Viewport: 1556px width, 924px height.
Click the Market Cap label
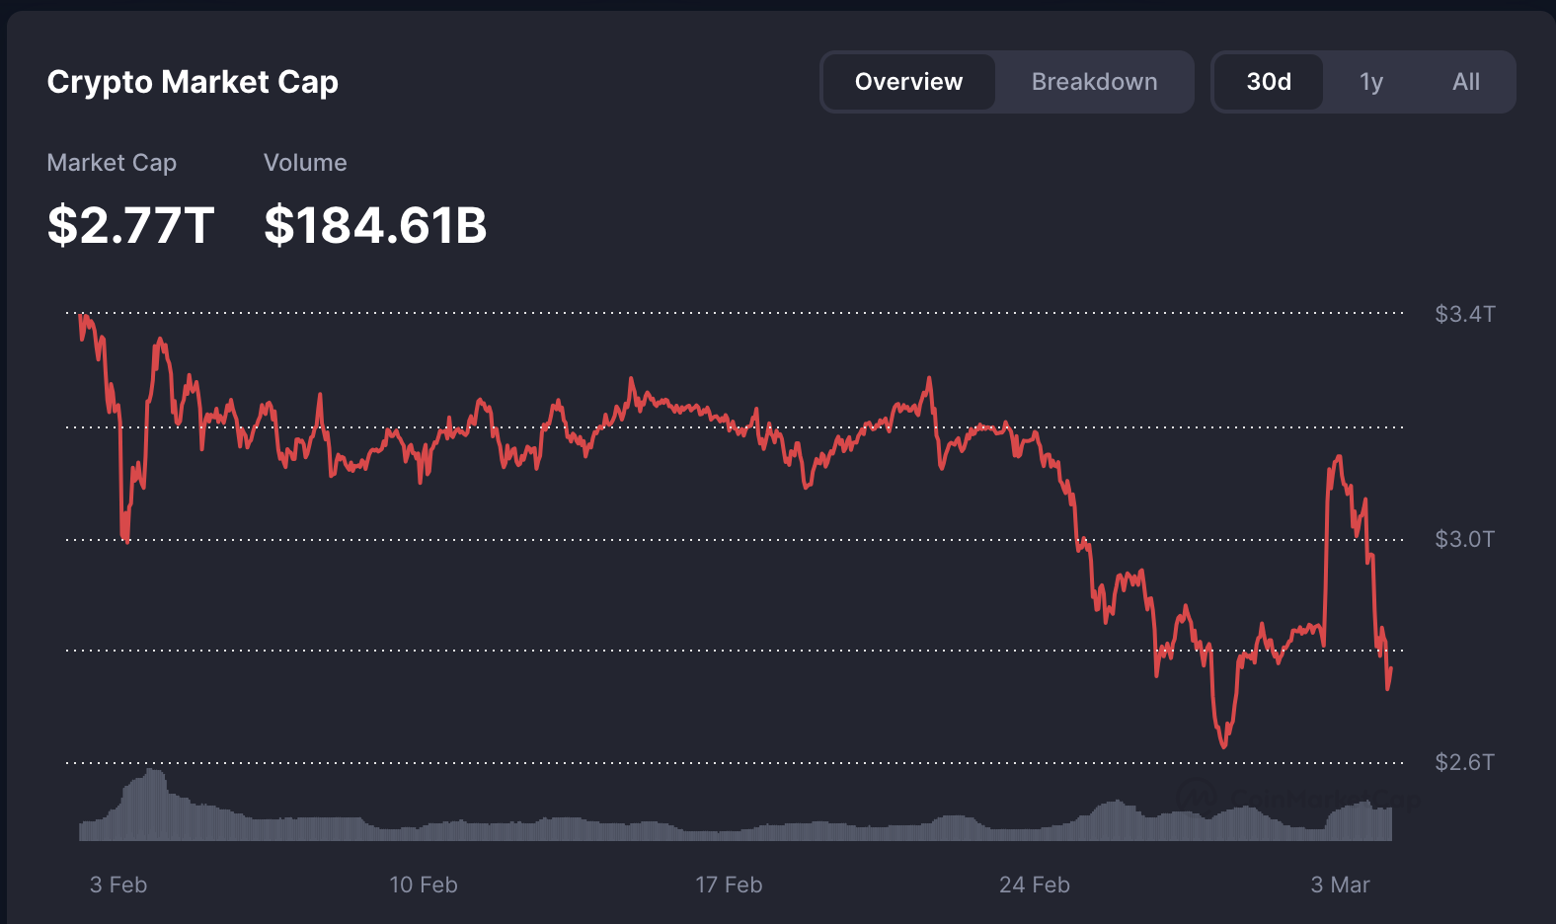click(x=112, y=162)
